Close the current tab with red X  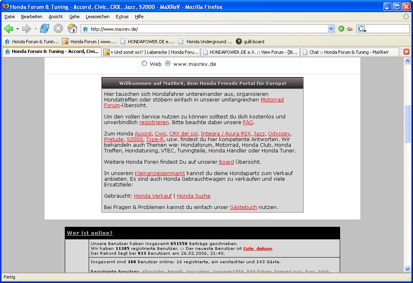(x=406, y=52)
